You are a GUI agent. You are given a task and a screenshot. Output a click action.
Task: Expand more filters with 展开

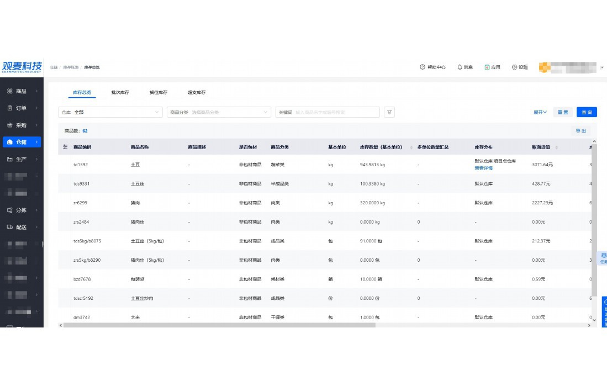pos(540,112)
